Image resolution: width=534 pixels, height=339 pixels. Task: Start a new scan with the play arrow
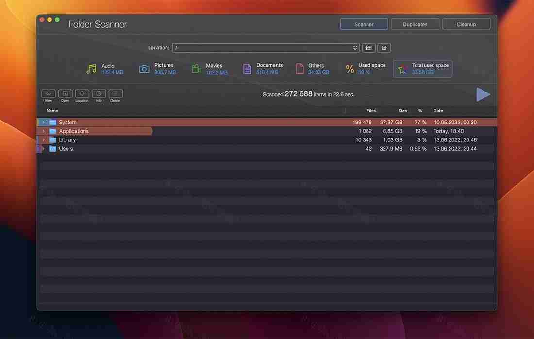pyautogui.click(x=483, y=94)
